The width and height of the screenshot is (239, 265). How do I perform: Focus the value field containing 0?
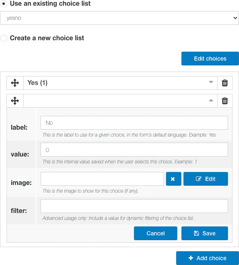[134, 150]
